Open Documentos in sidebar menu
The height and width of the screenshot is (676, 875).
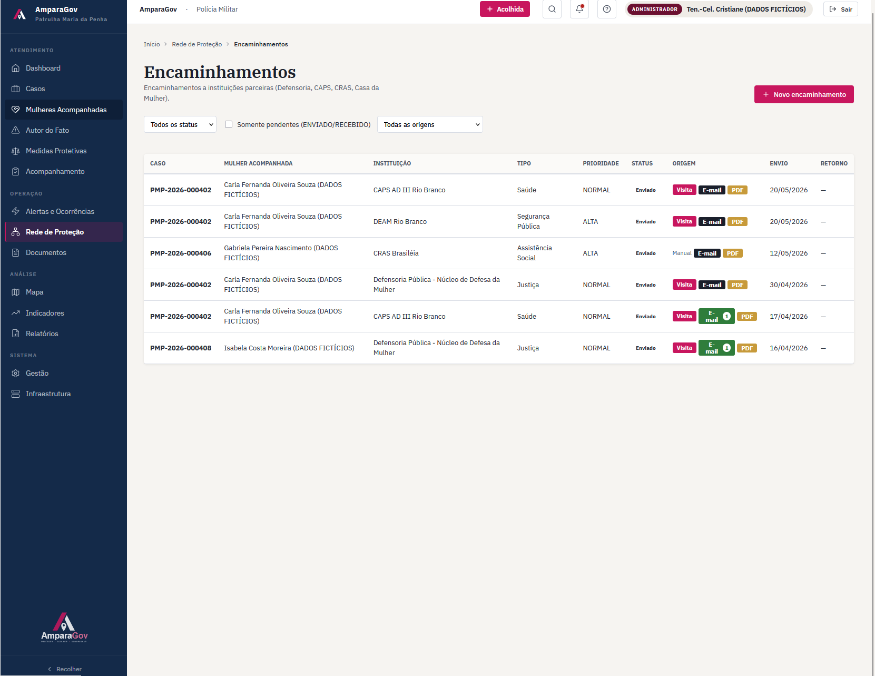pyautogui.click(x=64, y=252)
